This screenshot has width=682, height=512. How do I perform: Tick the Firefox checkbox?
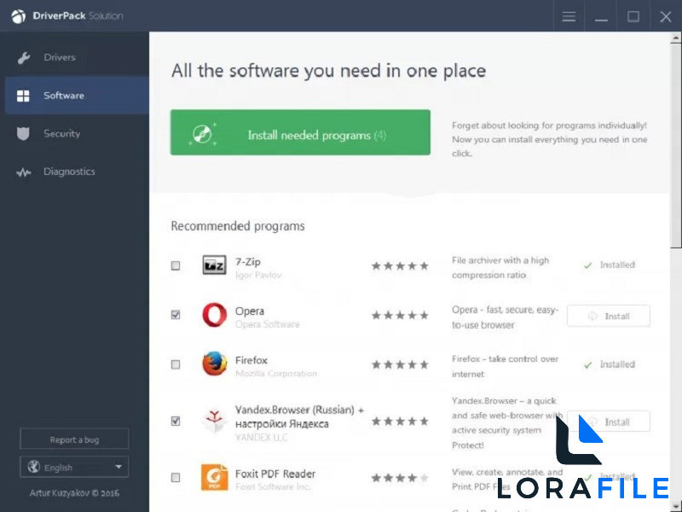pyautogui.click(x=176, y=364)
